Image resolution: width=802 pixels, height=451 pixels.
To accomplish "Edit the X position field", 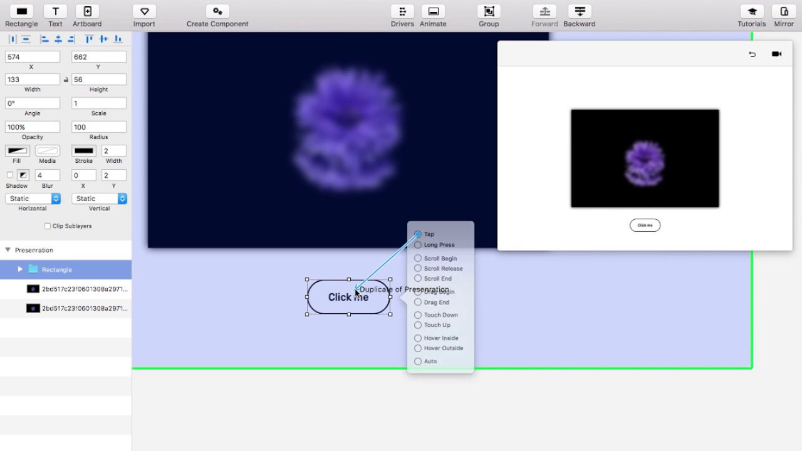I will [x=33, y=57].
